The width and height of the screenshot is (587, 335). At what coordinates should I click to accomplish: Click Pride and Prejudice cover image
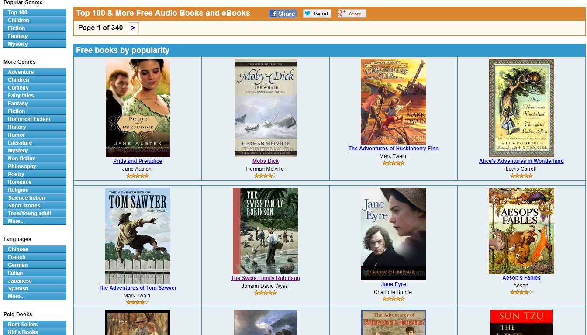[x=138, y=108]
